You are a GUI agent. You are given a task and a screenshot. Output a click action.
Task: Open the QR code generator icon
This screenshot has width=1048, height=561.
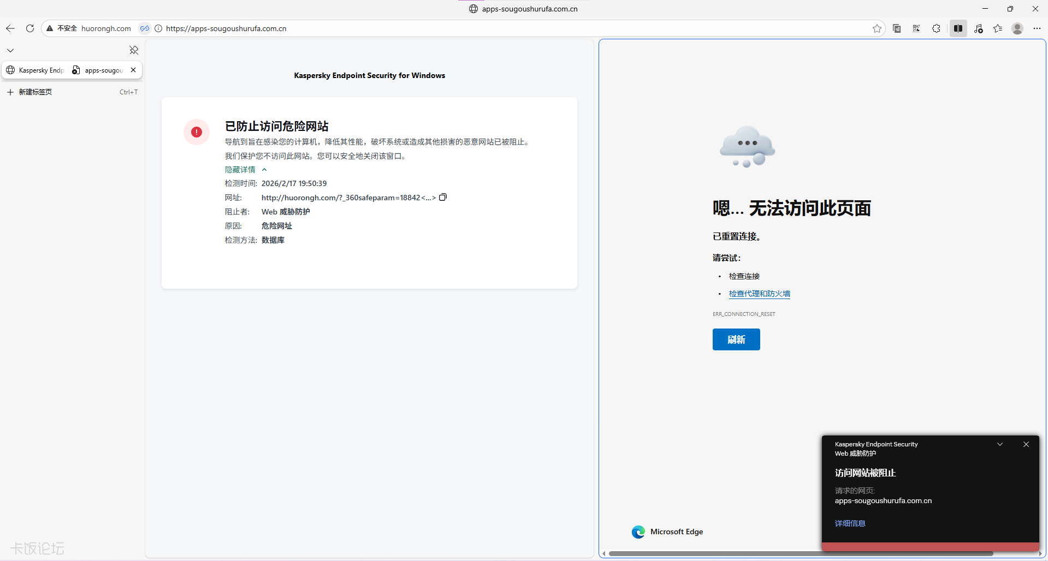pos(916,28)
